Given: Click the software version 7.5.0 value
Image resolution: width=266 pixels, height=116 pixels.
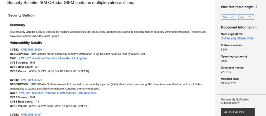Looking at the screenshot, I should 224,49.
